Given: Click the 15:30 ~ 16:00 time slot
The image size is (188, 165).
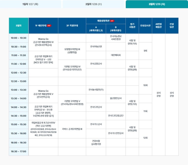Looking at the screenshot, I should point(18,133).
